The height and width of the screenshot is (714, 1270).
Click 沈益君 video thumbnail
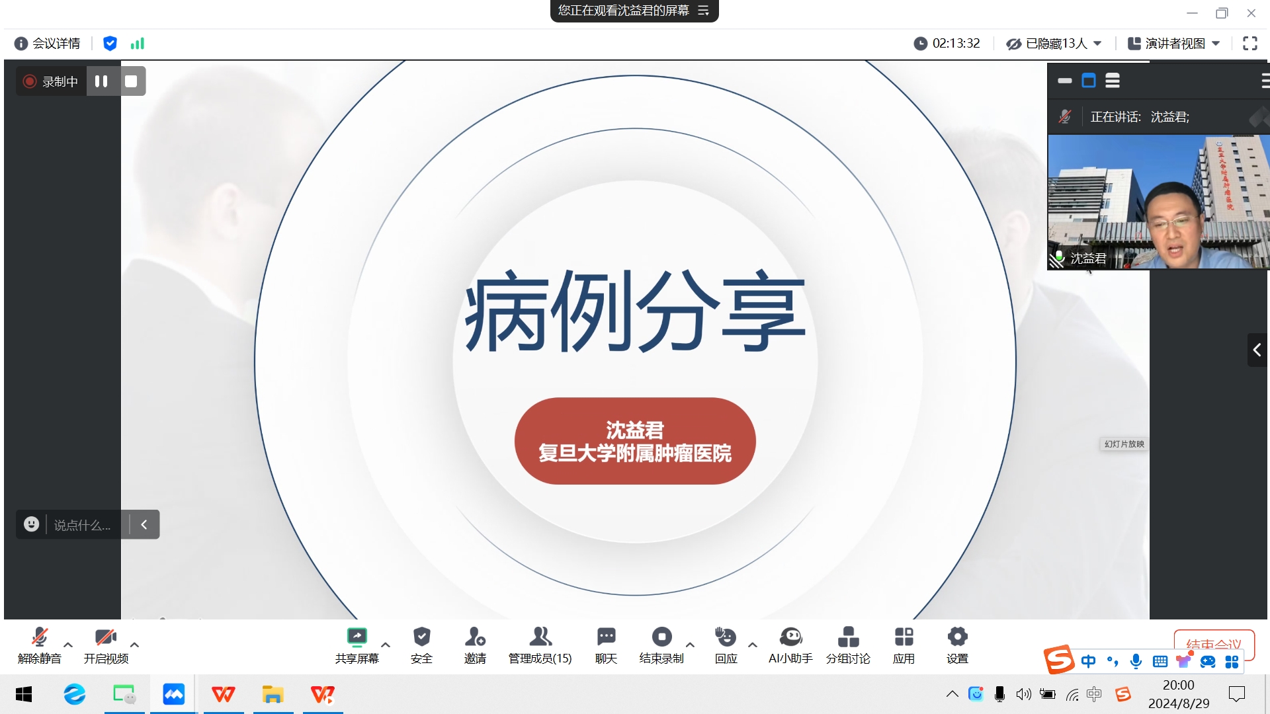coord(1158,202)
